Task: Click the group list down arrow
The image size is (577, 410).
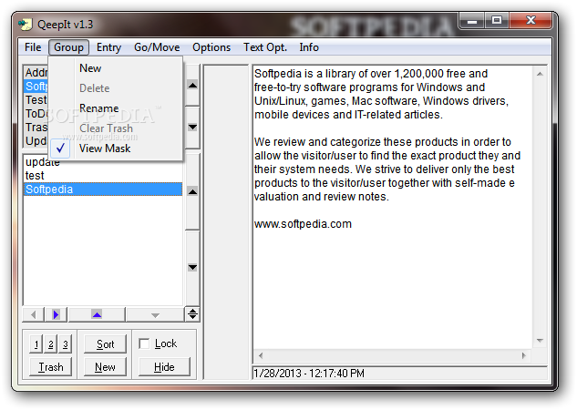Action: coord(192,128)
